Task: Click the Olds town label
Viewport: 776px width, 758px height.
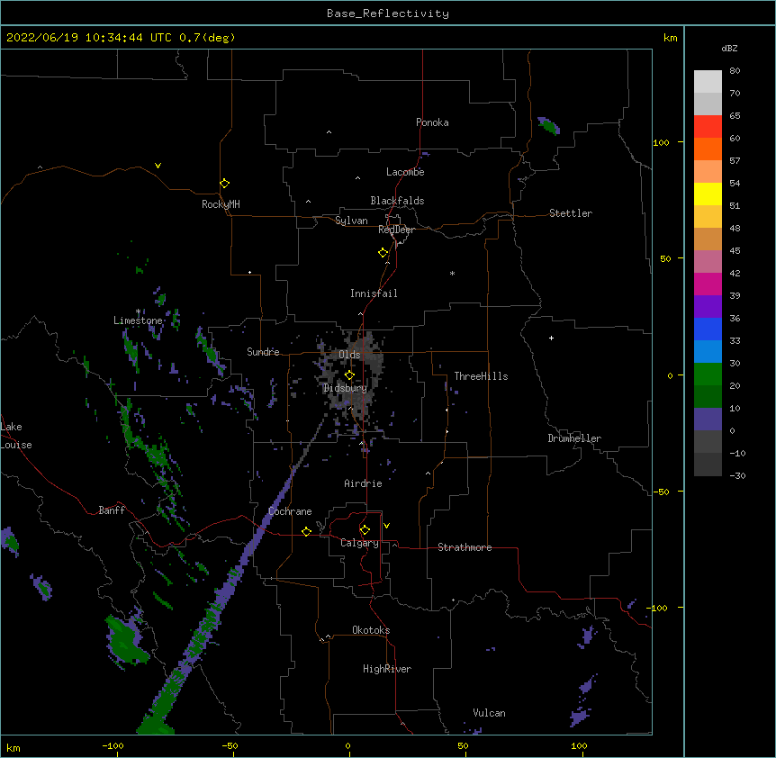Action: pos(349,355)
